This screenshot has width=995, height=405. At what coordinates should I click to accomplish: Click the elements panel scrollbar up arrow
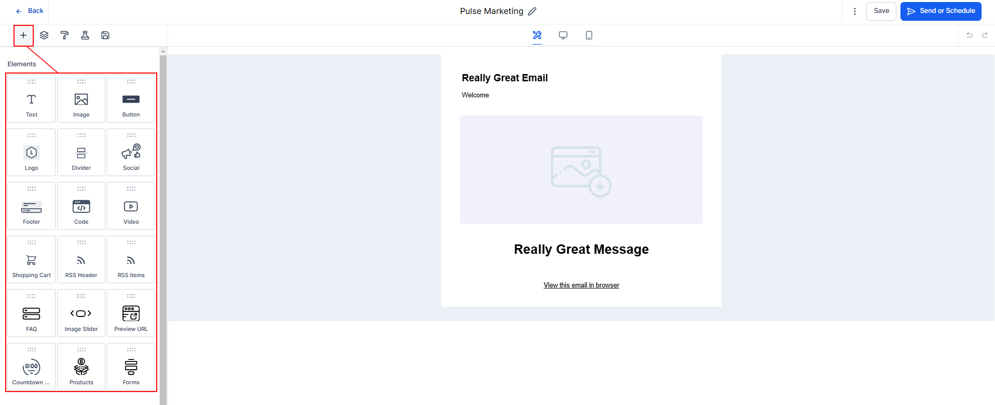pos(163,51)
